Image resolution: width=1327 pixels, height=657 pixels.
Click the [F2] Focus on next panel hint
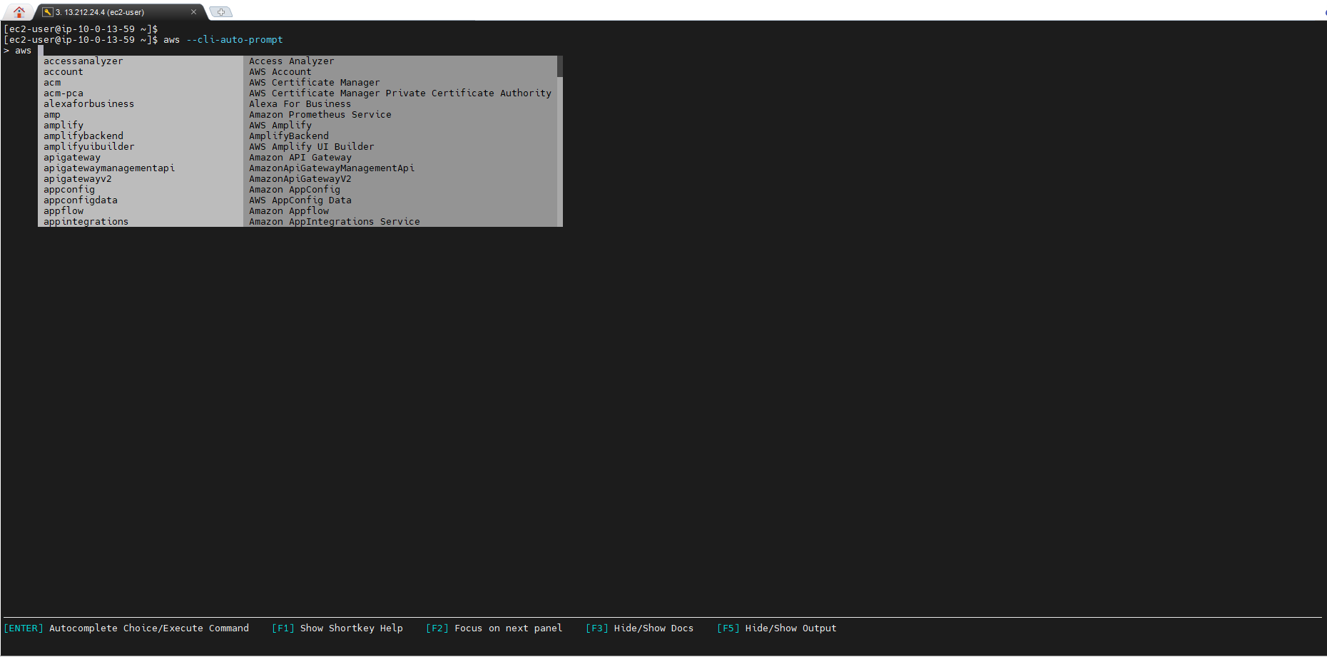(494, 628)
